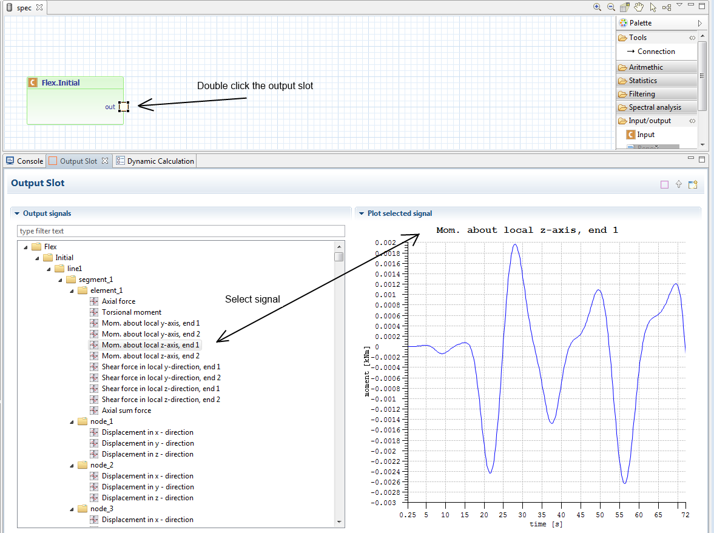
Task: Add the Input block from the palette
Action: [x=645, y=135]
